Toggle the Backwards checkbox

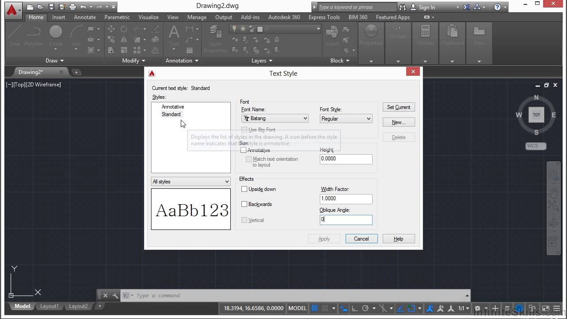pyautogui.click(x=244, y=204)
